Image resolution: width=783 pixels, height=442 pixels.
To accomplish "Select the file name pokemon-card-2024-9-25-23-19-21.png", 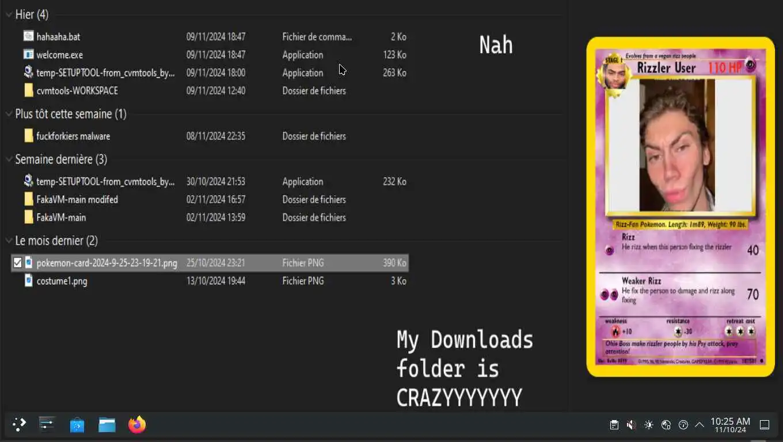I will (x=107, y=263).
